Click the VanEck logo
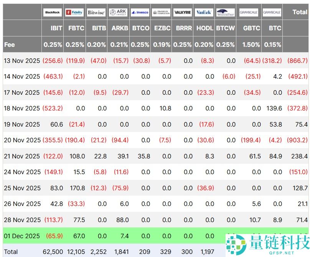This screenshot has height=257, width=310. click(x=204, y=12)
